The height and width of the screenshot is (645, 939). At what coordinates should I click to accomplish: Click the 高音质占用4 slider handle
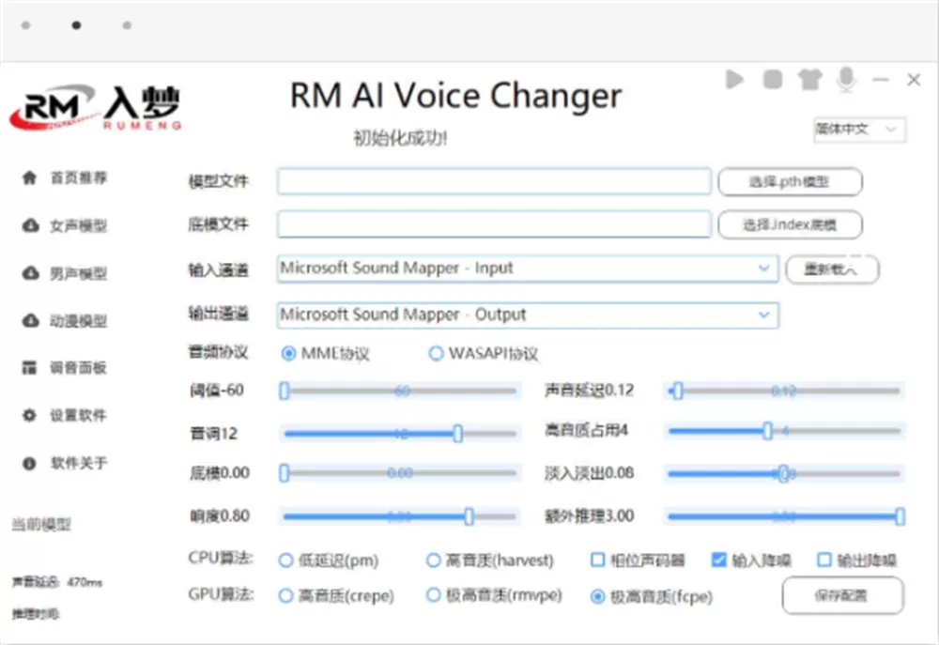768,431
